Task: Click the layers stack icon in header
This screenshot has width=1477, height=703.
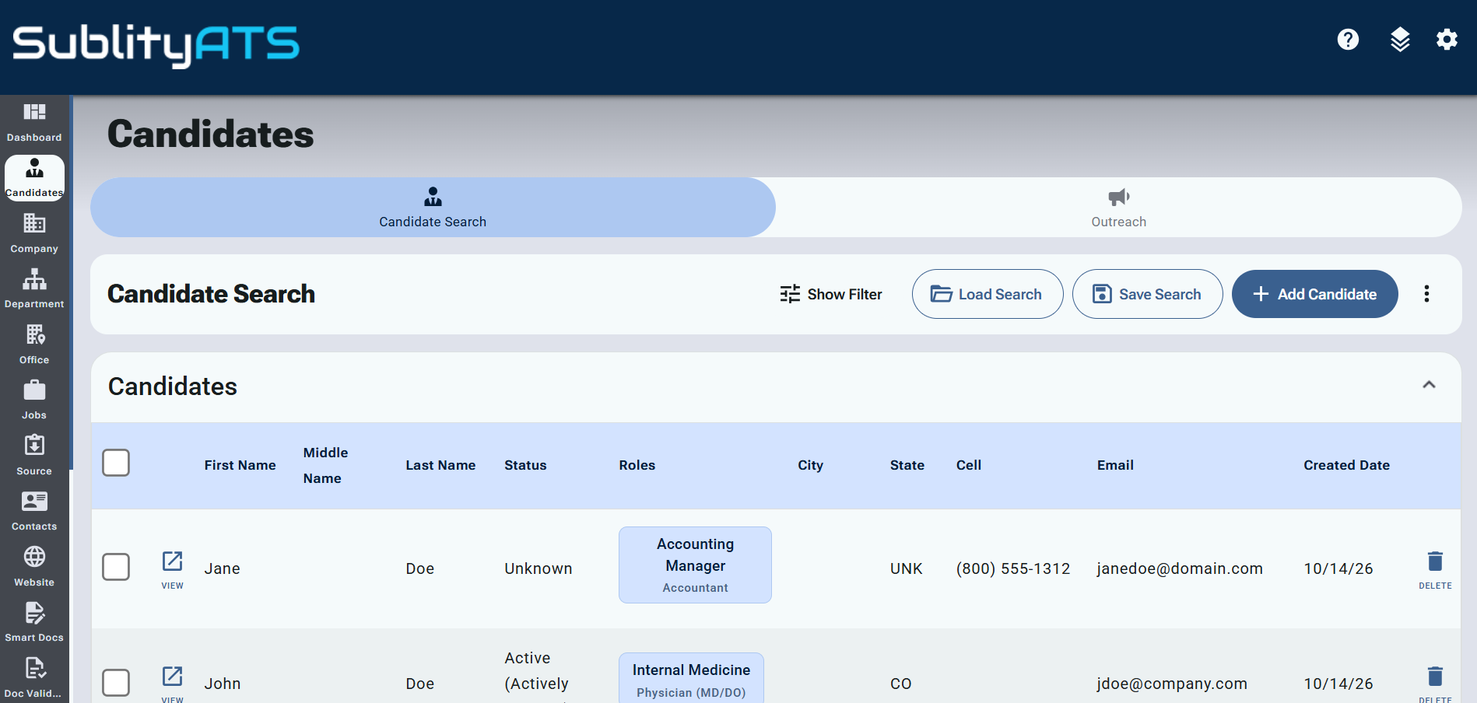Action: (1400, 39)
